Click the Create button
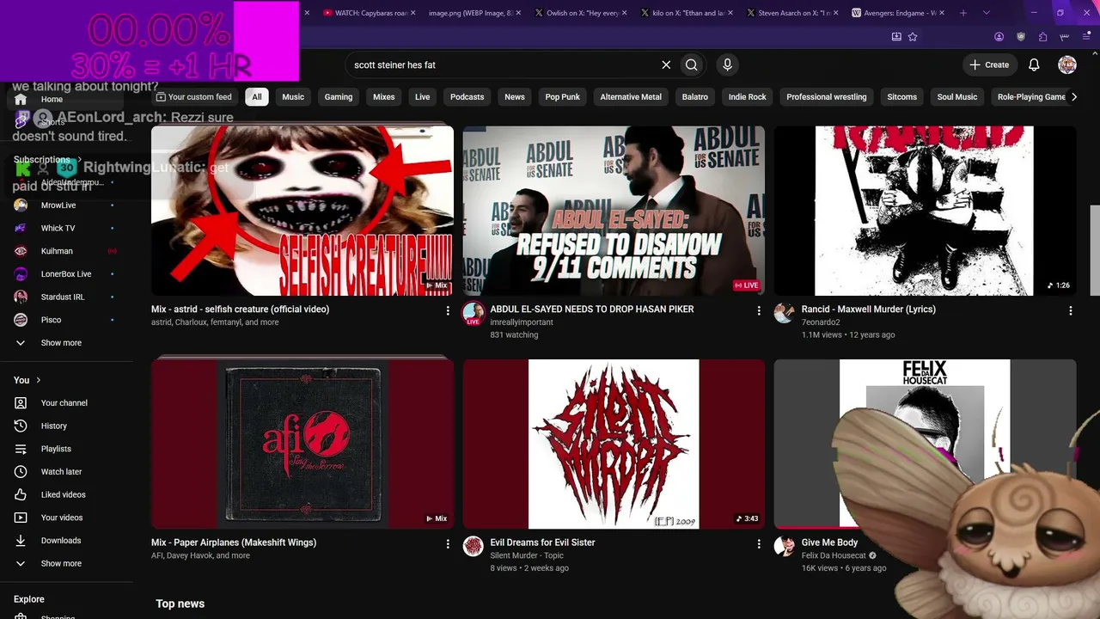Viewport: 1100px width, 619px height. 989,64
